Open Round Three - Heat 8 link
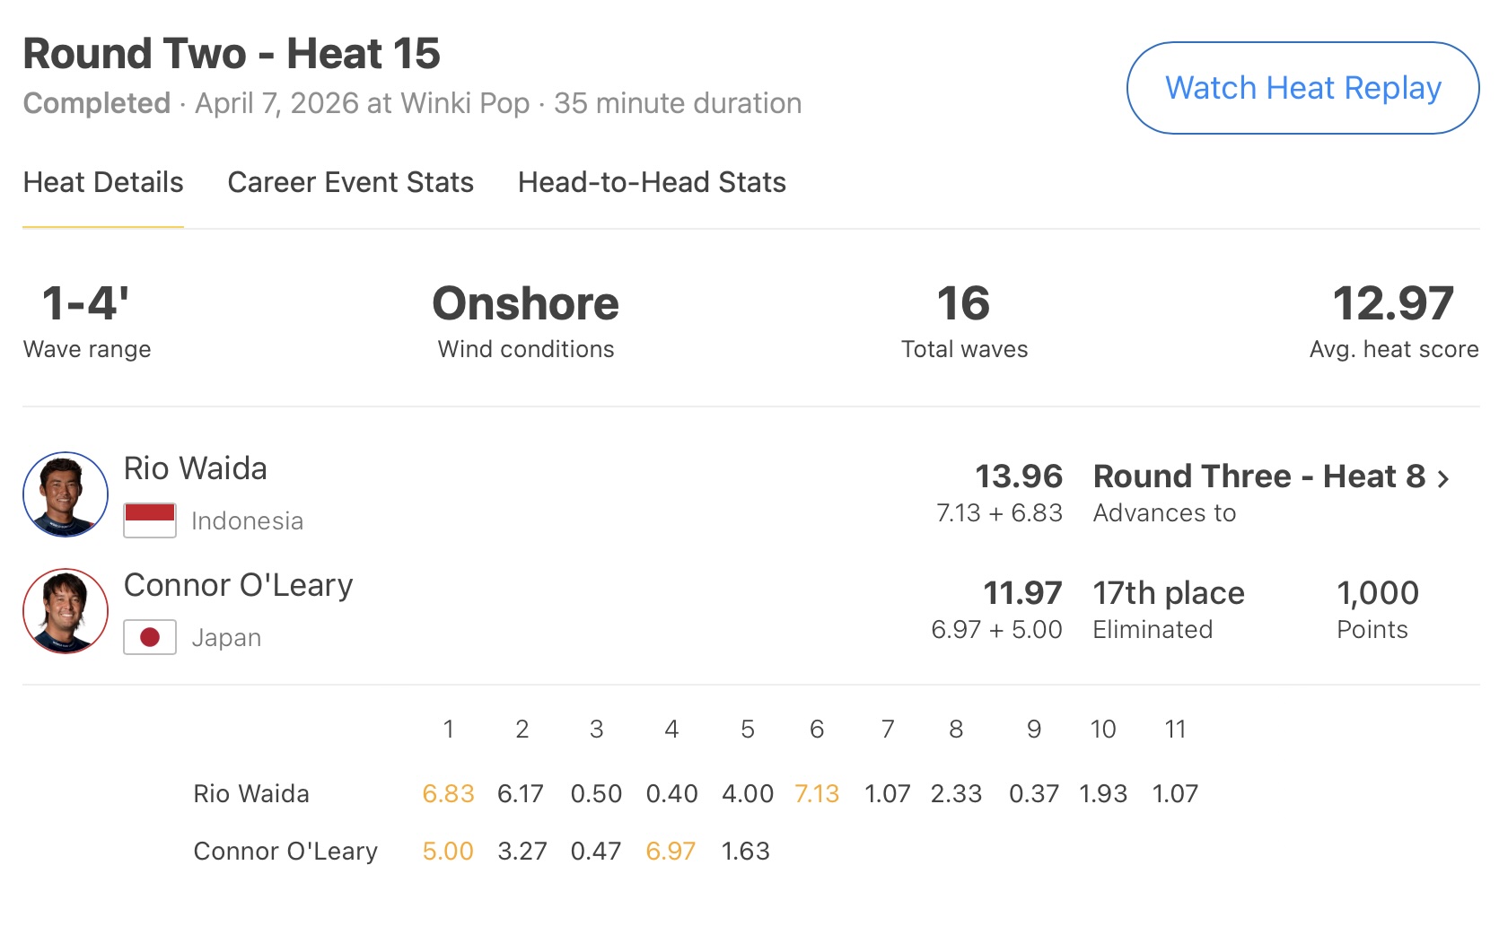Viewport: 1499px width, 944px height. pos(1258,476)
